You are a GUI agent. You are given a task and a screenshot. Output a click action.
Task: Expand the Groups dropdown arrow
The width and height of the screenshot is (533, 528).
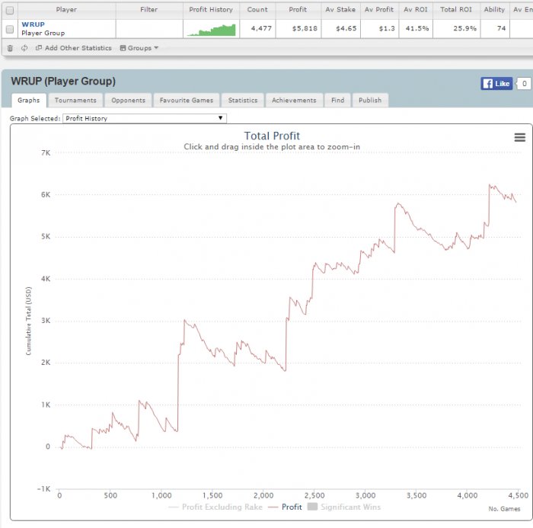point(156,48)
